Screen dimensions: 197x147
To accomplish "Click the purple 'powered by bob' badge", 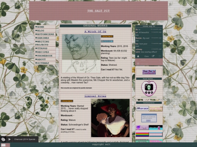I will tap(142, 128).
